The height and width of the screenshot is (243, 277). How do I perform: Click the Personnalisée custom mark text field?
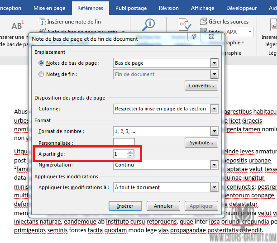click(x=124, y=143)
